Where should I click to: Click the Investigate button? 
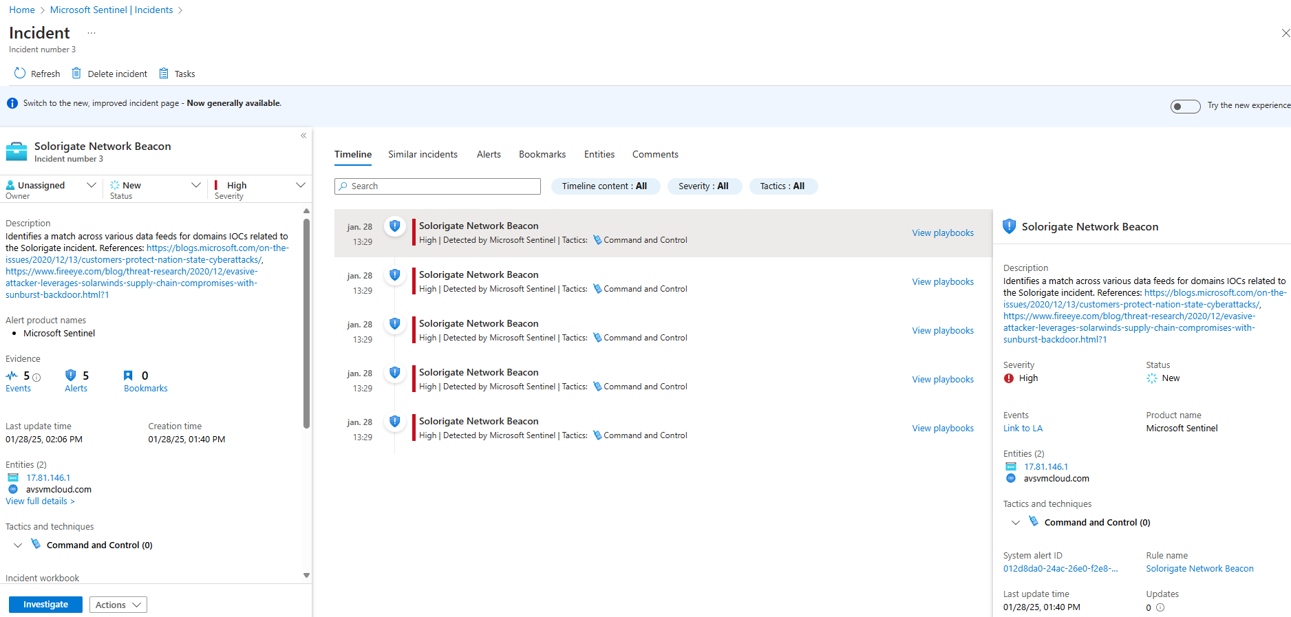[45, 605]
